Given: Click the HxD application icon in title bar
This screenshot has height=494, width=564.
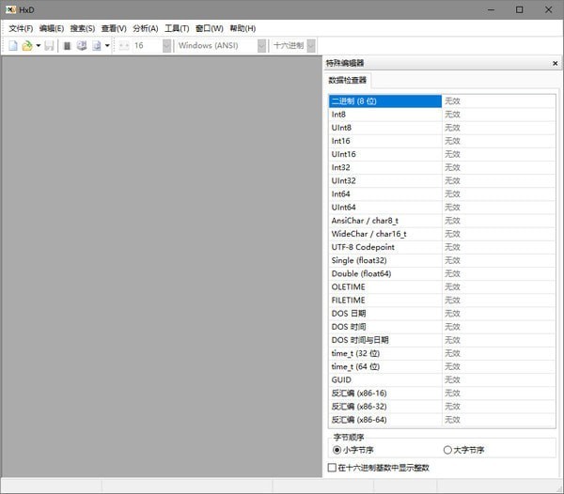Looking at the screenshot, I should [9, 9].
